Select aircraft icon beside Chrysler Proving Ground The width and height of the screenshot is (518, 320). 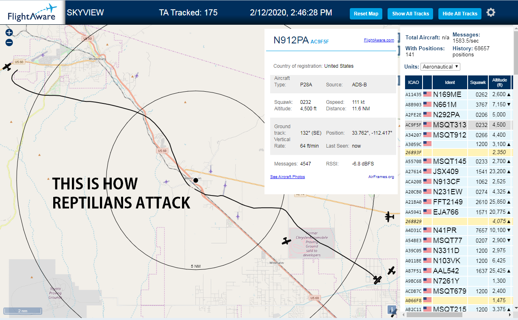pos(287,241)
